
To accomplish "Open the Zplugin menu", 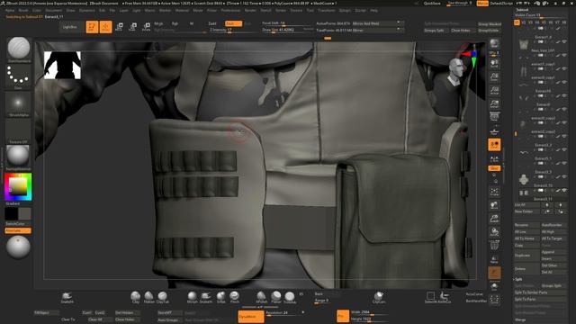I will point(345,10).
